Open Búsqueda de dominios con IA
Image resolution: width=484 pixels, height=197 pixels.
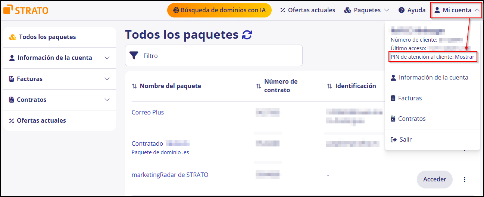coord(219,10)
